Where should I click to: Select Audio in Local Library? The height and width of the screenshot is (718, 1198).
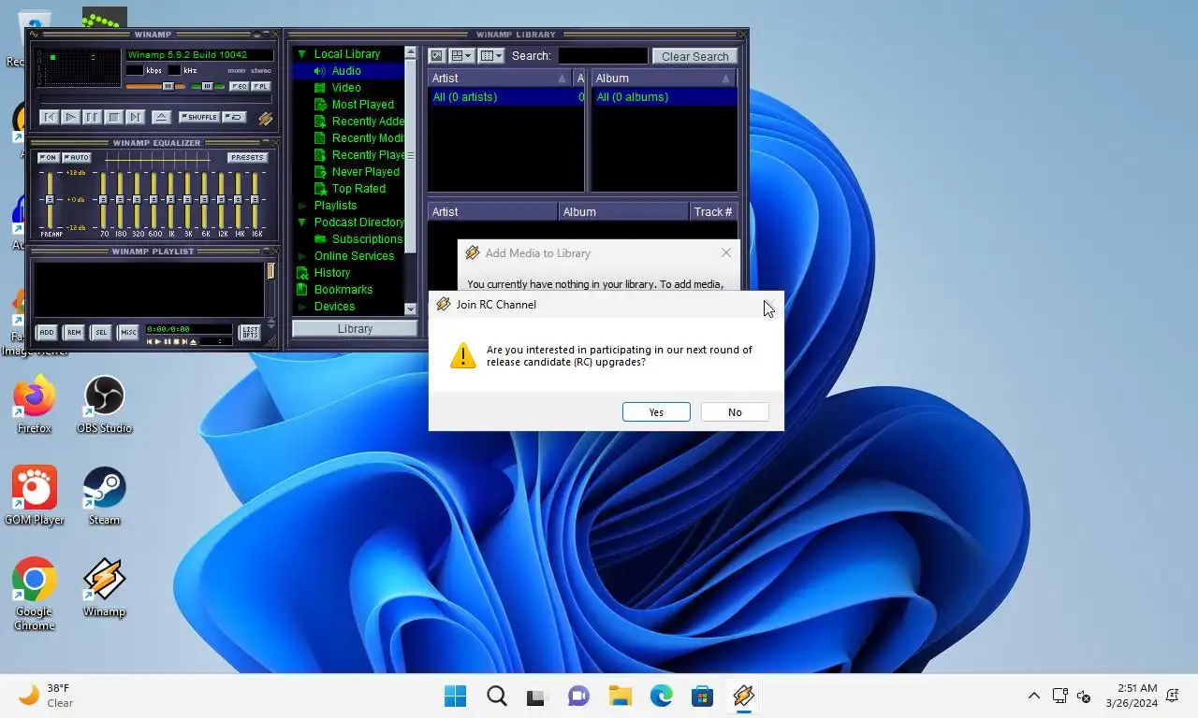[347, 71]
